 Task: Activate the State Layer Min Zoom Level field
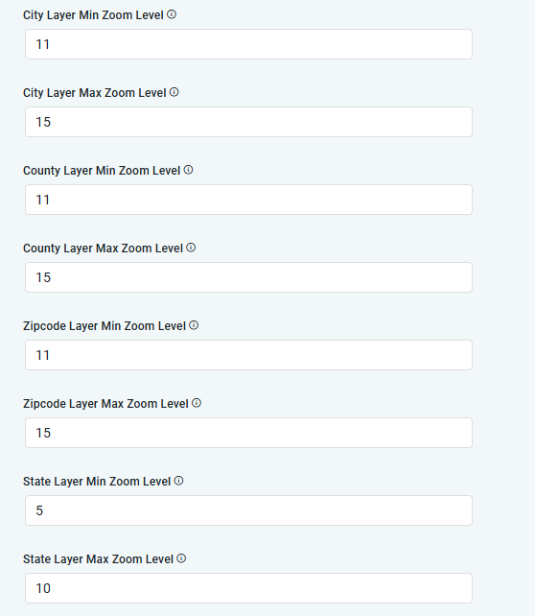coord(248,510)
